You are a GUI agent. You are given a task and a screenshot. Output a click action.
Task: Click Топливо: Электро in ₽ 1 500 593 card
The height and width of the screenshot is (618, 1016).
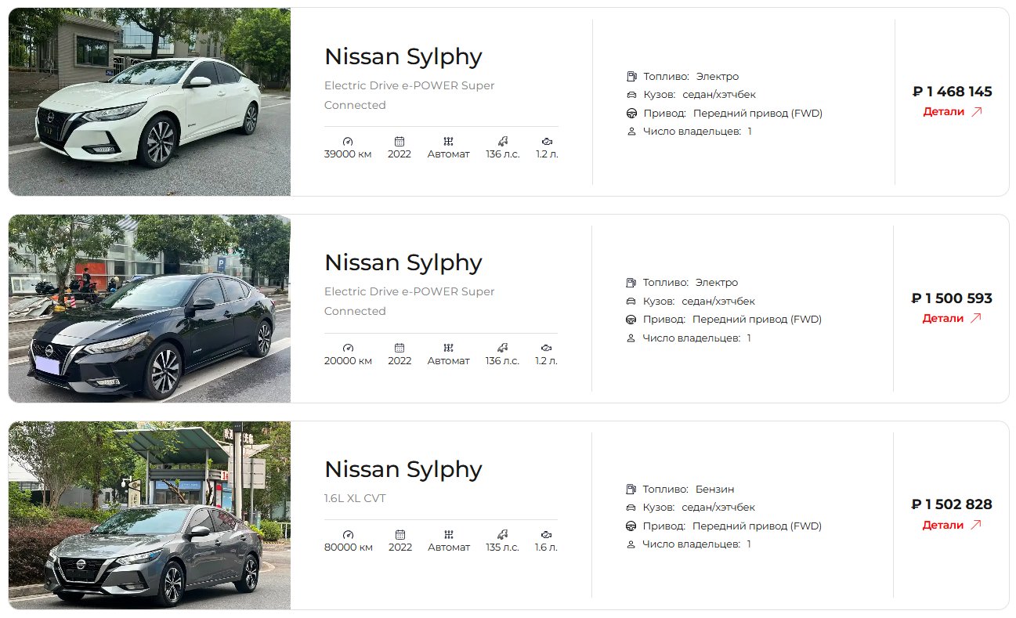pos(690,282)
